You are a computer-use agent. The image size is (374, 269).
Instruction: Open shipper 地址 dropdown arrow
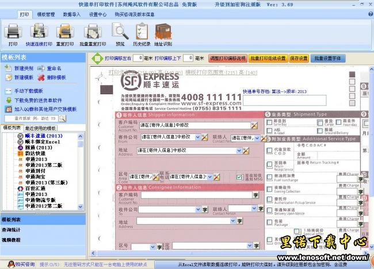(239, 151)
